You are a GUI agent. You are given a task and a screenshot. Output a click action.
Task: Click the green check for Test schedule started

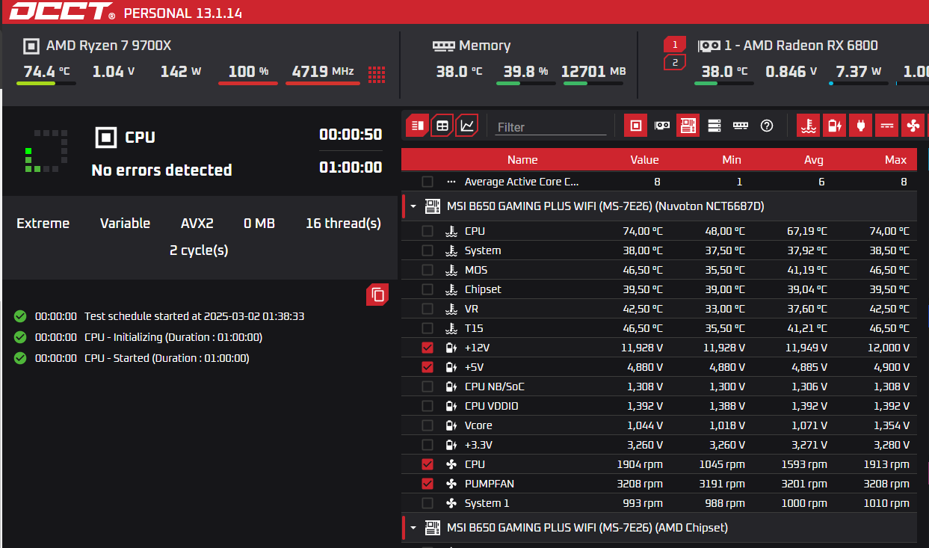(20, 316)
